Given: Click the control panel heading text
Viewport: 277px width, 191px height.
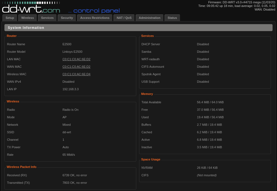Looking at the screenshot, I should click(x=94, y=11).
